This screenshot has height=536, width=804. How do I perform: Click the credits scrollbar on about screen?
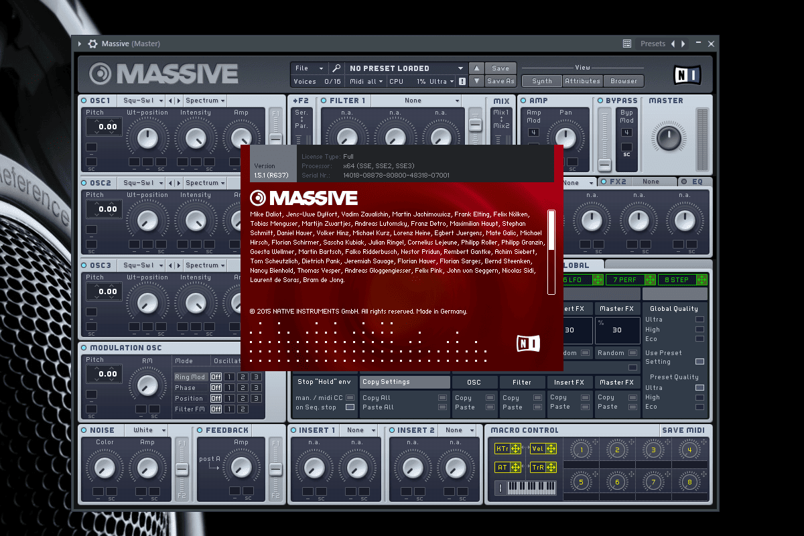(x=551, y=252)
